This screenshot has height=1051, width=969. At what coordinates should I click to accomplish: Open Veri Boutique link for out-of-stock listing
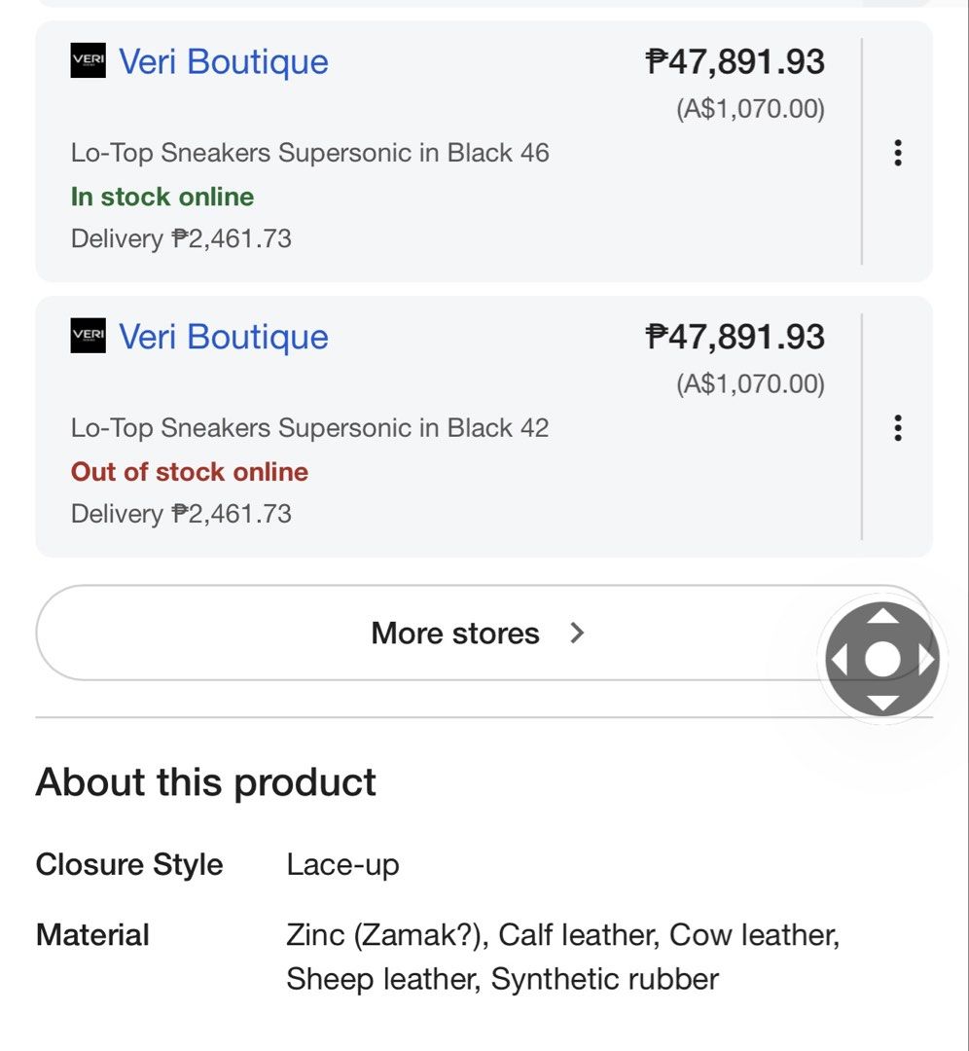point(224,337)
